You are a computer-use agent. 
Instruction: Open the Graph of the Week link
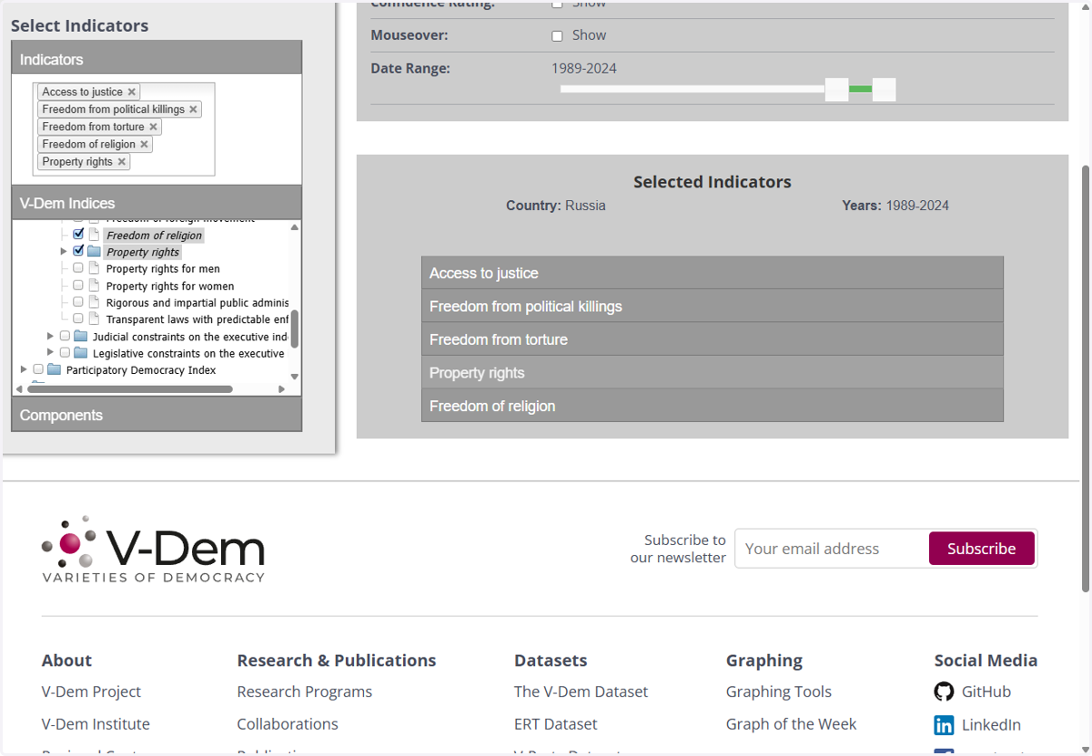click(791, 724)
